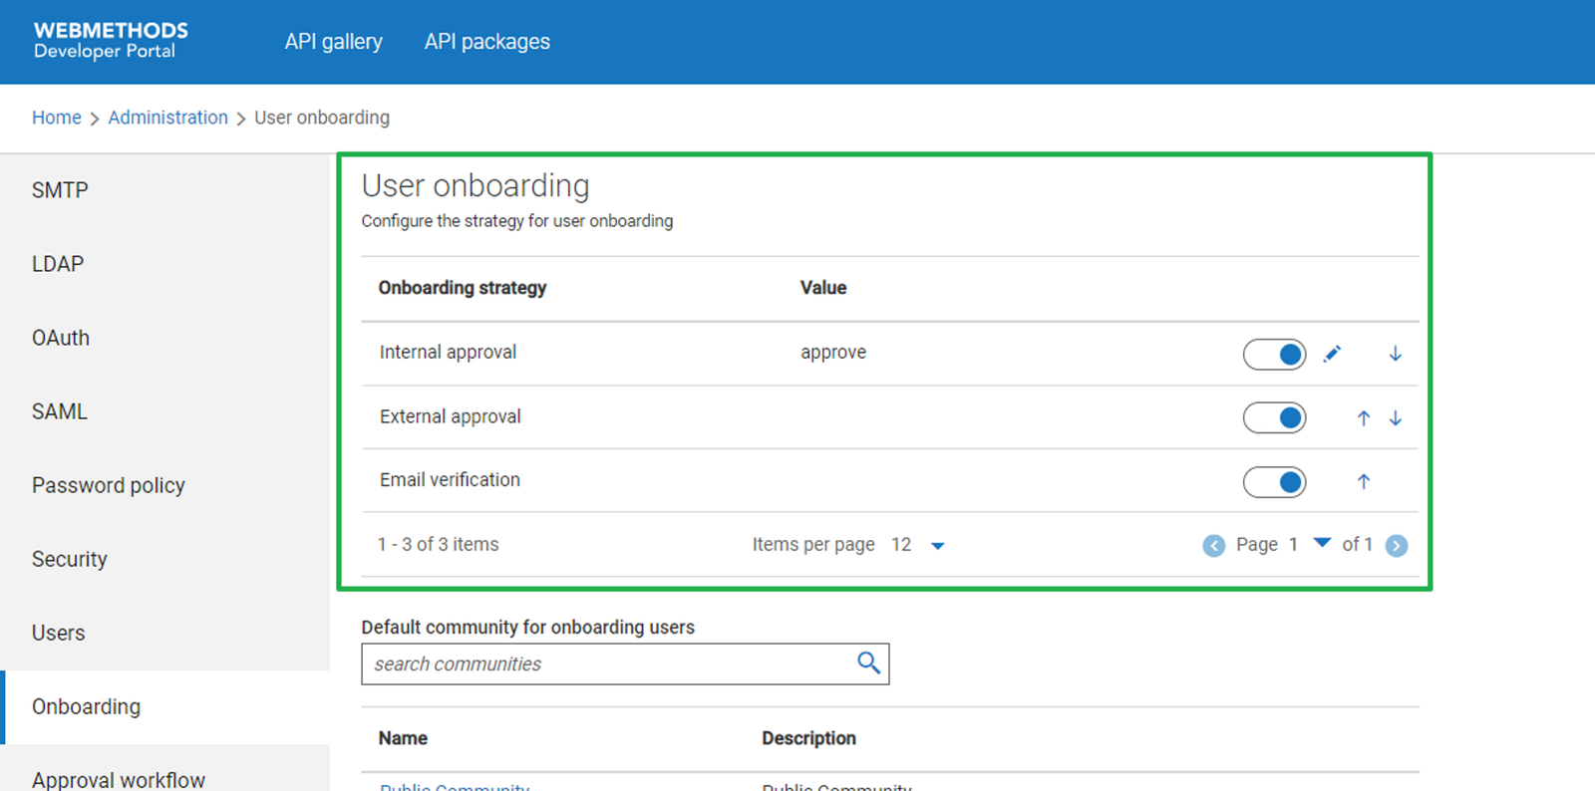Open the API packages menu

(x=486, y=42)
